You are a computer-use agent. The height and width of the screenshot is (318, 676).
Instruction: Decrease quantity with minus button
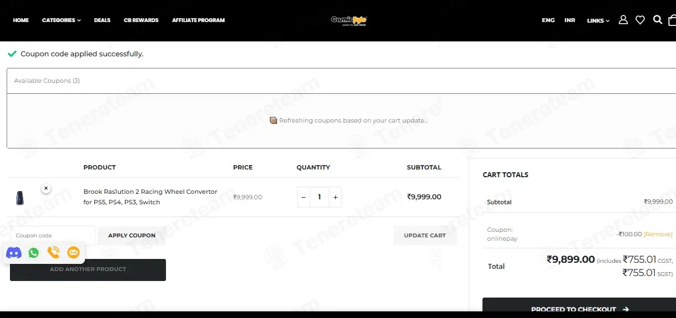click(x=304, y=197)
